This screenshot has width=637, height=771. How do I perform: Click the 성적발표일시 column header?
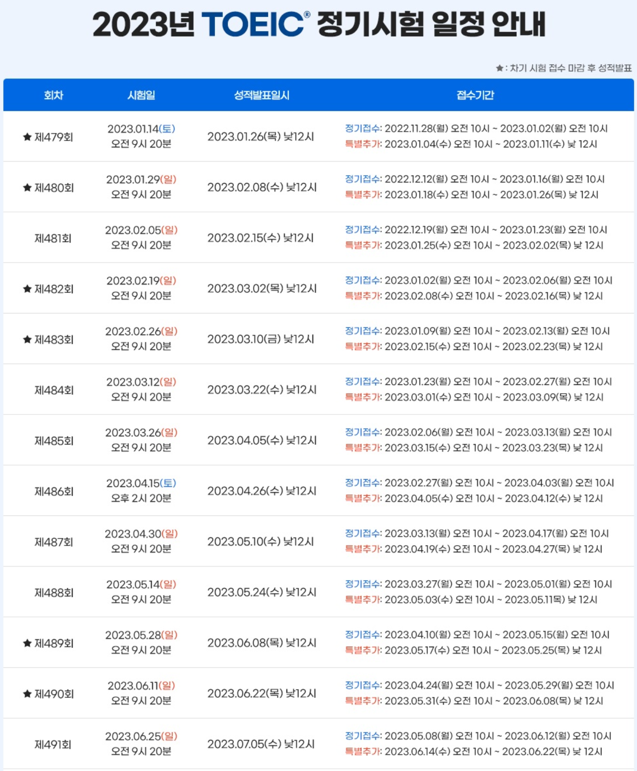click(x=262, y=95)
